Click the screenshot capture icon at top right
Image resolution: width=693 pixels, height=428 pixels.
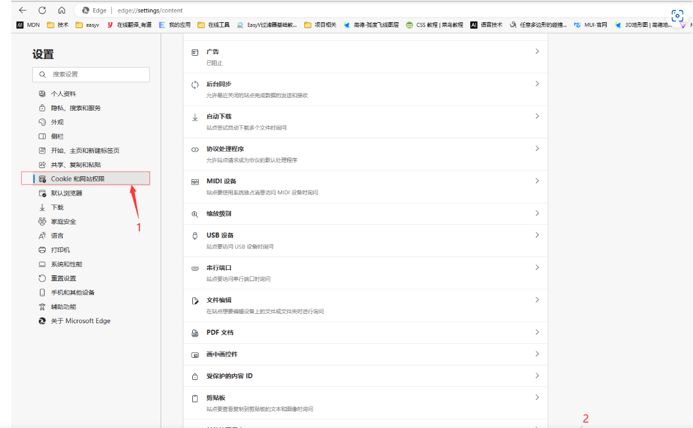coord(677,16)
